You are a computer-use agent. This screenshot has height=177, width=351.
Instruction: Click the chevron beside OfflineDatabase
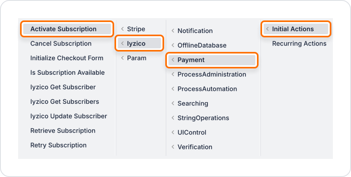tap(173, 45)
